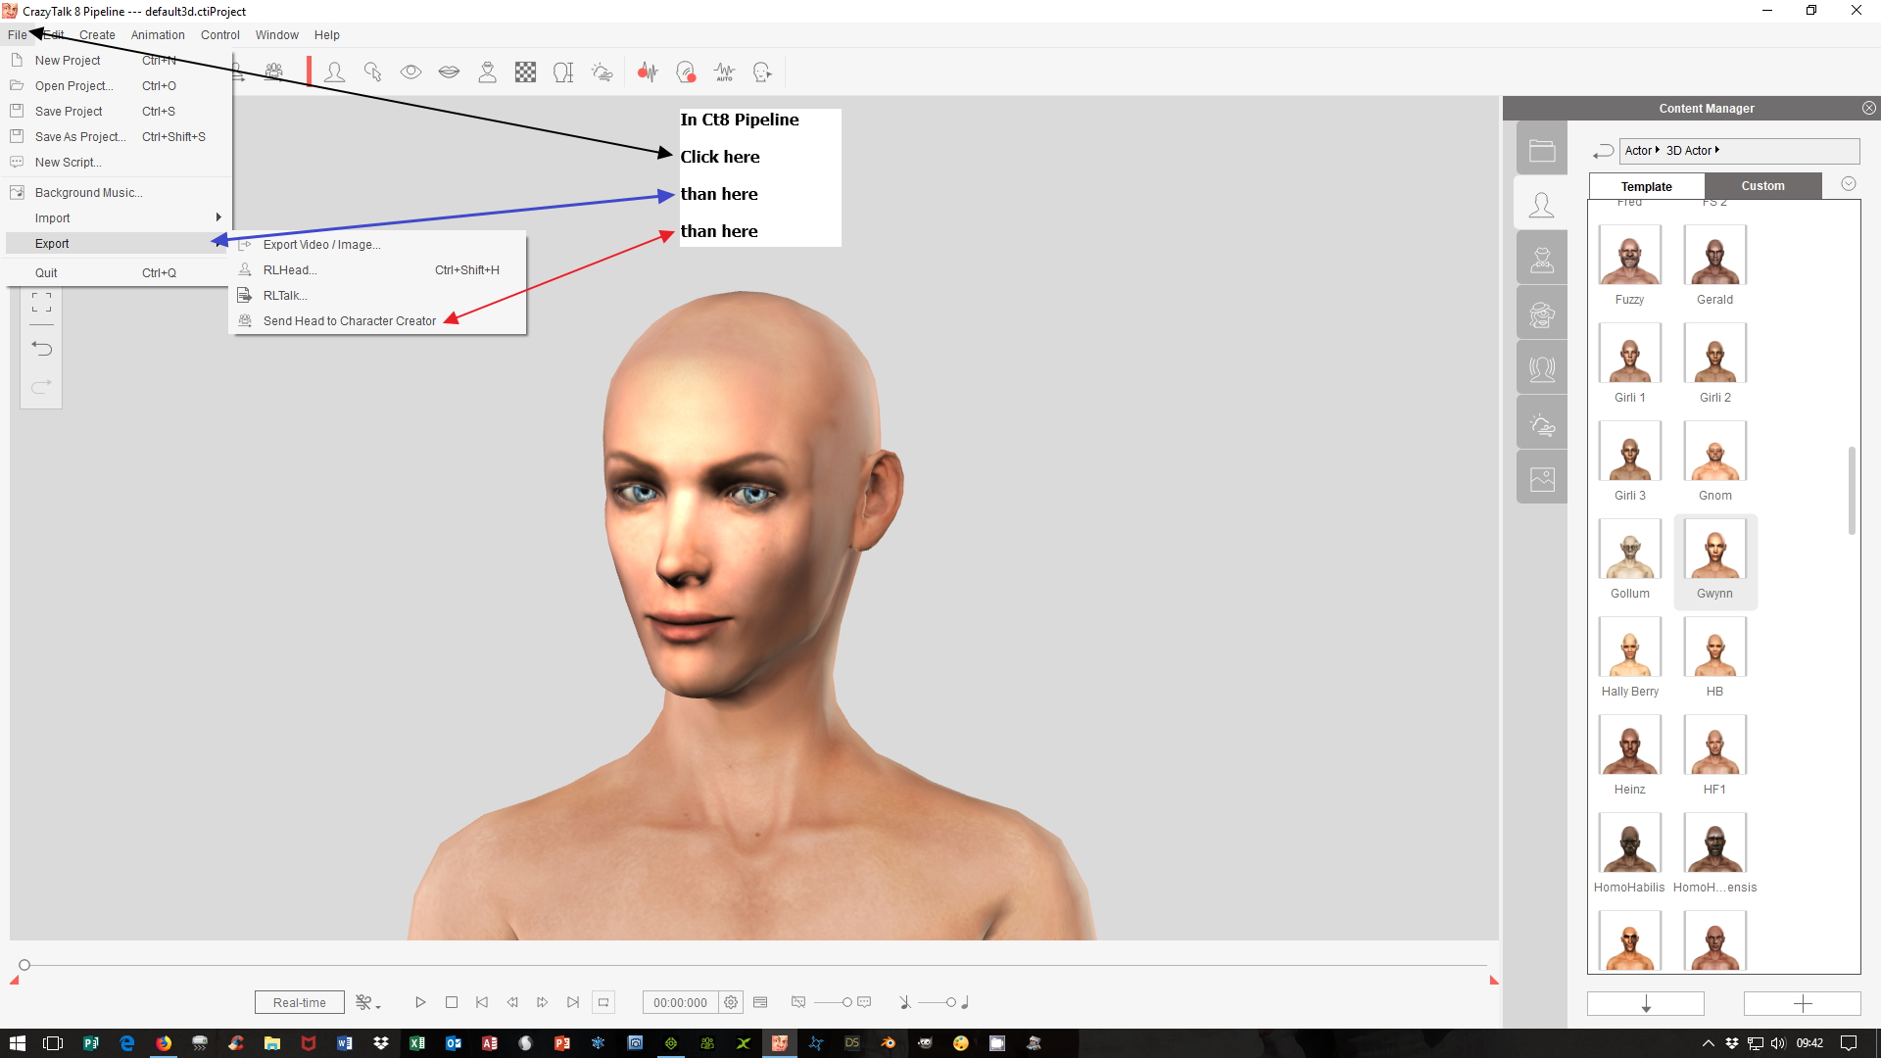This screenshot has width=1881, height=1058.
Task: Toggle subtitle display off icon
Action: [x=798, y=1002]
